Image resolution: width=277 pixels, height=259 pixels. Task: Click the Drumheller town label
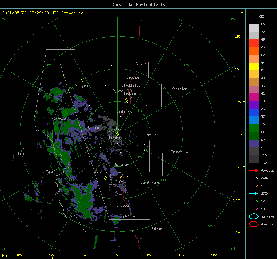coord(180,152)
